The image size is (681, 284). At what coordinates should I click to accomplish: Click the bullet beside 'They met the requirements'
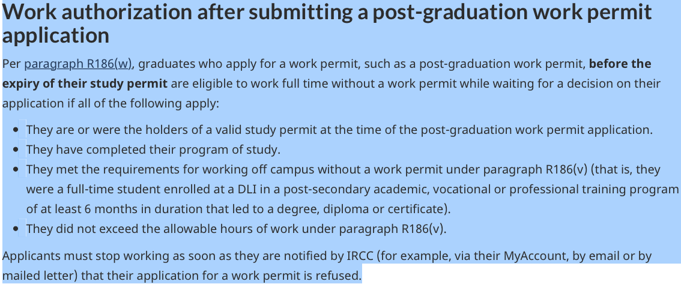[x=16, y=169]
